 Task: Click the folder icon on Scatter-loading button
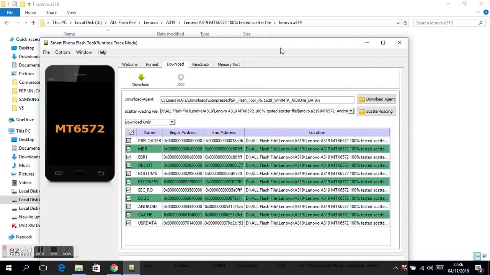[x=361, y=112]
